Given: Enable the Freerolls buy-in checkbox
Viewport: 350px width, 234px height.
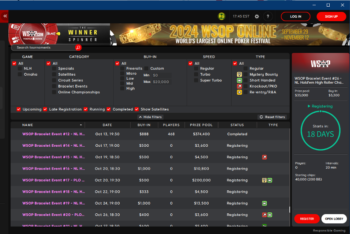Looking at the screenshot, I should pos(122,69).
